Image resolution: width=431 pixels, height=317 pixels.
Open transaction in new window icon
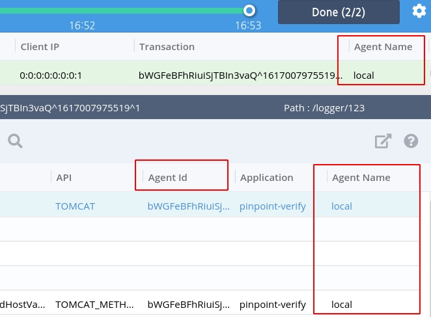click(x=383, y=141)
